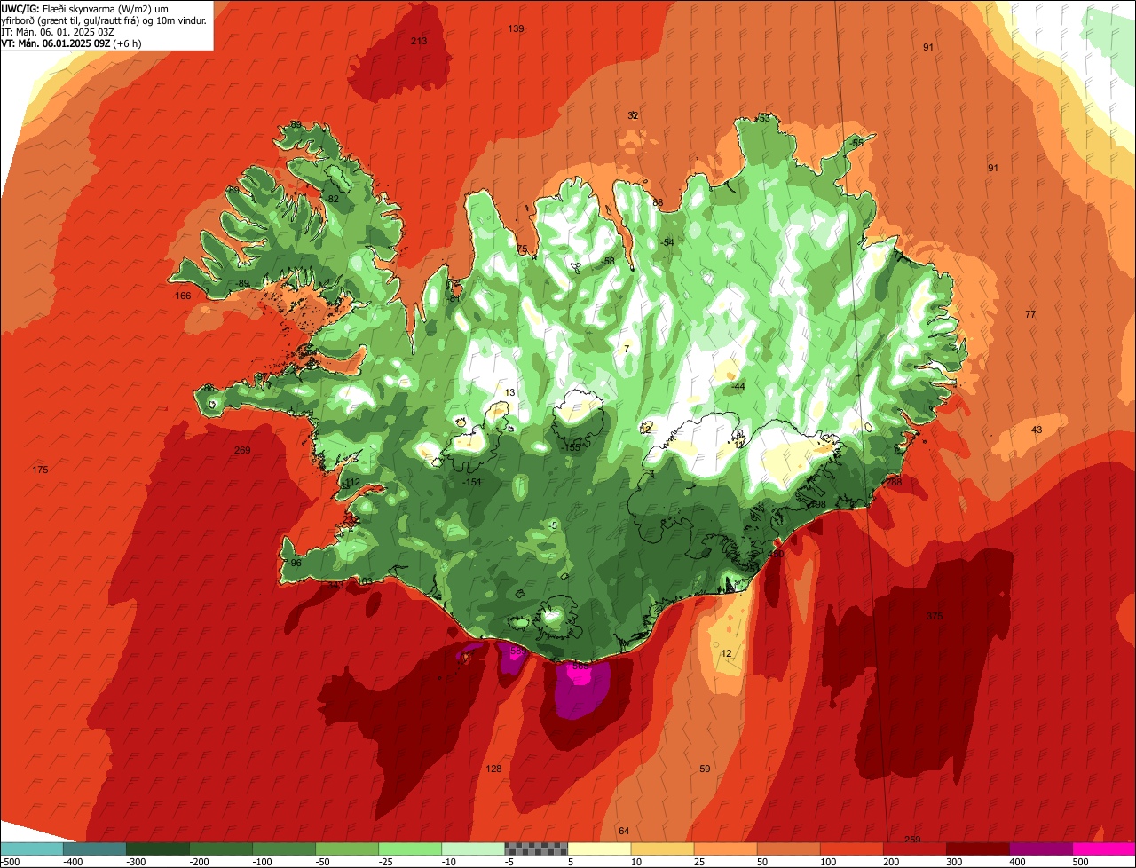Select the darkest green -300 to -200 legend swatch
This screenshot has height=868, width=1136.
coord(157,848)
